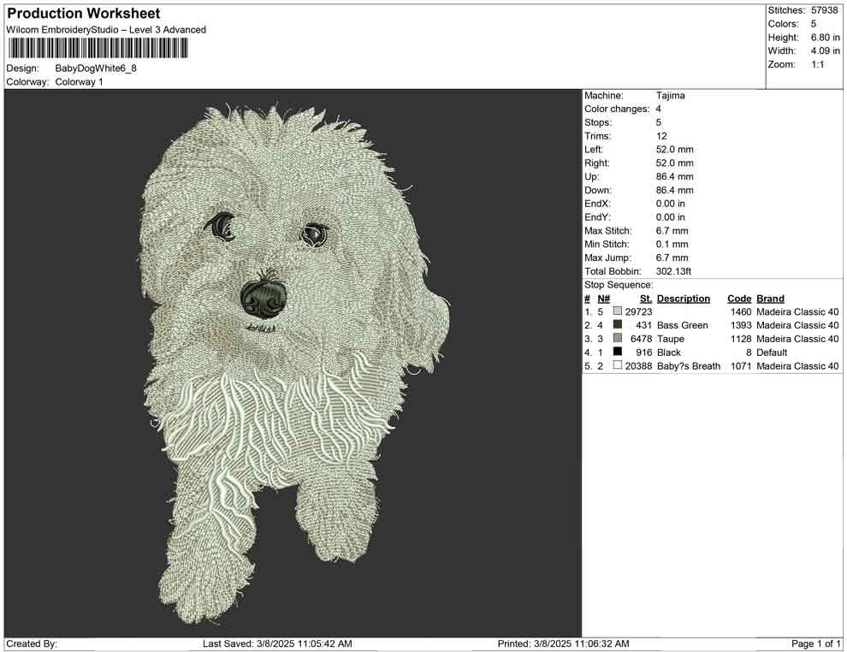Click the Brand column header
This screenshot has height=652, width=847.
click(770, 299)
